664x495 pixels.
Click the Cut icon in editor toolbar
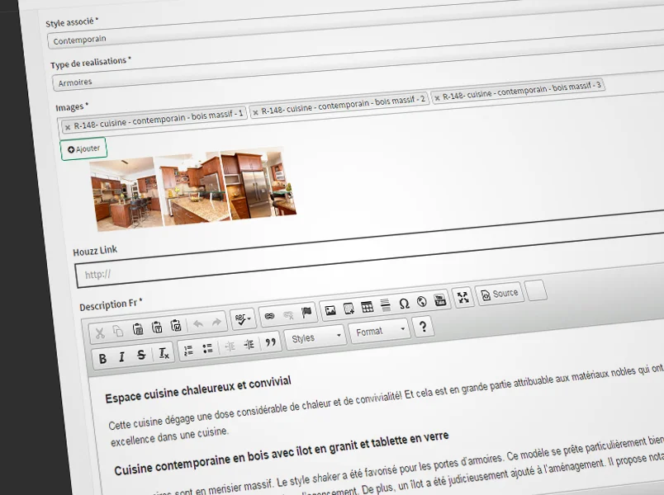click(99, 333)
